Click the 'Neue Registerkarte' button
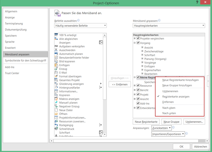Viewport: 212px width, 152px height. 146,122
